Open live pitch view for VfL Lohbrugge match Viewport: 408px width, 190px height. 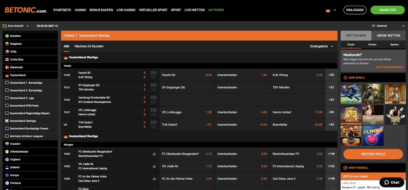point(153,110)
